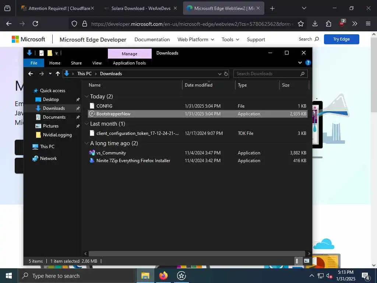Select This PC in navigation pane
Image resolution: width=377 pixels, height=283 pixels.
coord(47,147)
